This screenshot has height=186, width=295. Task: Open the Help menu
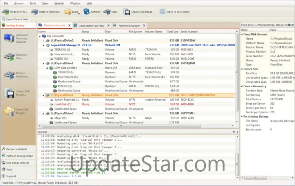point(89,3)
